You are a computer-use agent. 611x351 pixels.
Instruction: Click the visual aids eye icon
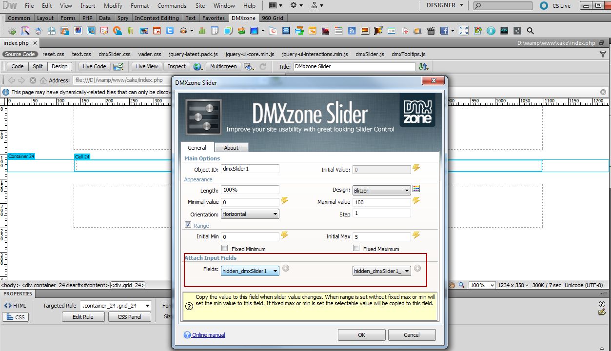tap(249, 66)
